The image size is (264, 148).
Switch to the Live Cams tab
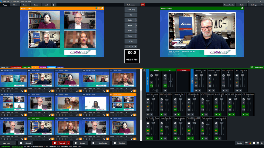(27, 67)
